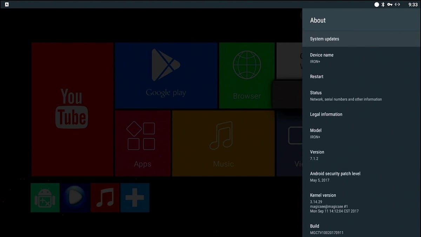Open the Device name setting
The image size is (421, 237).
(x=361, y=58)
